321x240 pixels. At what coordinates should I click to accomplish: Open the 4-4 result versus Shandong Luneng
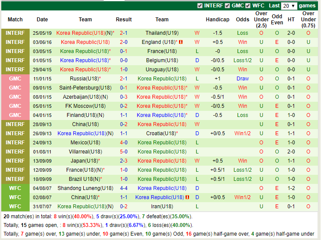tap(124, 188)
